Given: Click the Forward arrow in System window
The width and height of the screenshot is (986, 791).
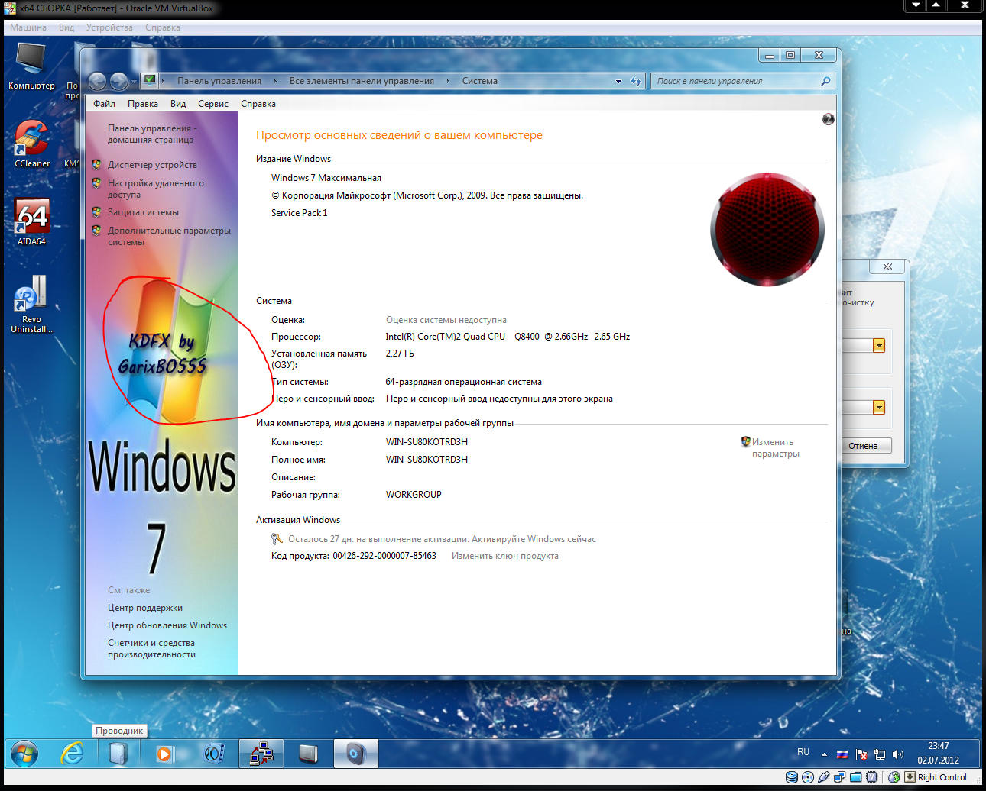Looking at the screenshot, I should click(118, 81).
